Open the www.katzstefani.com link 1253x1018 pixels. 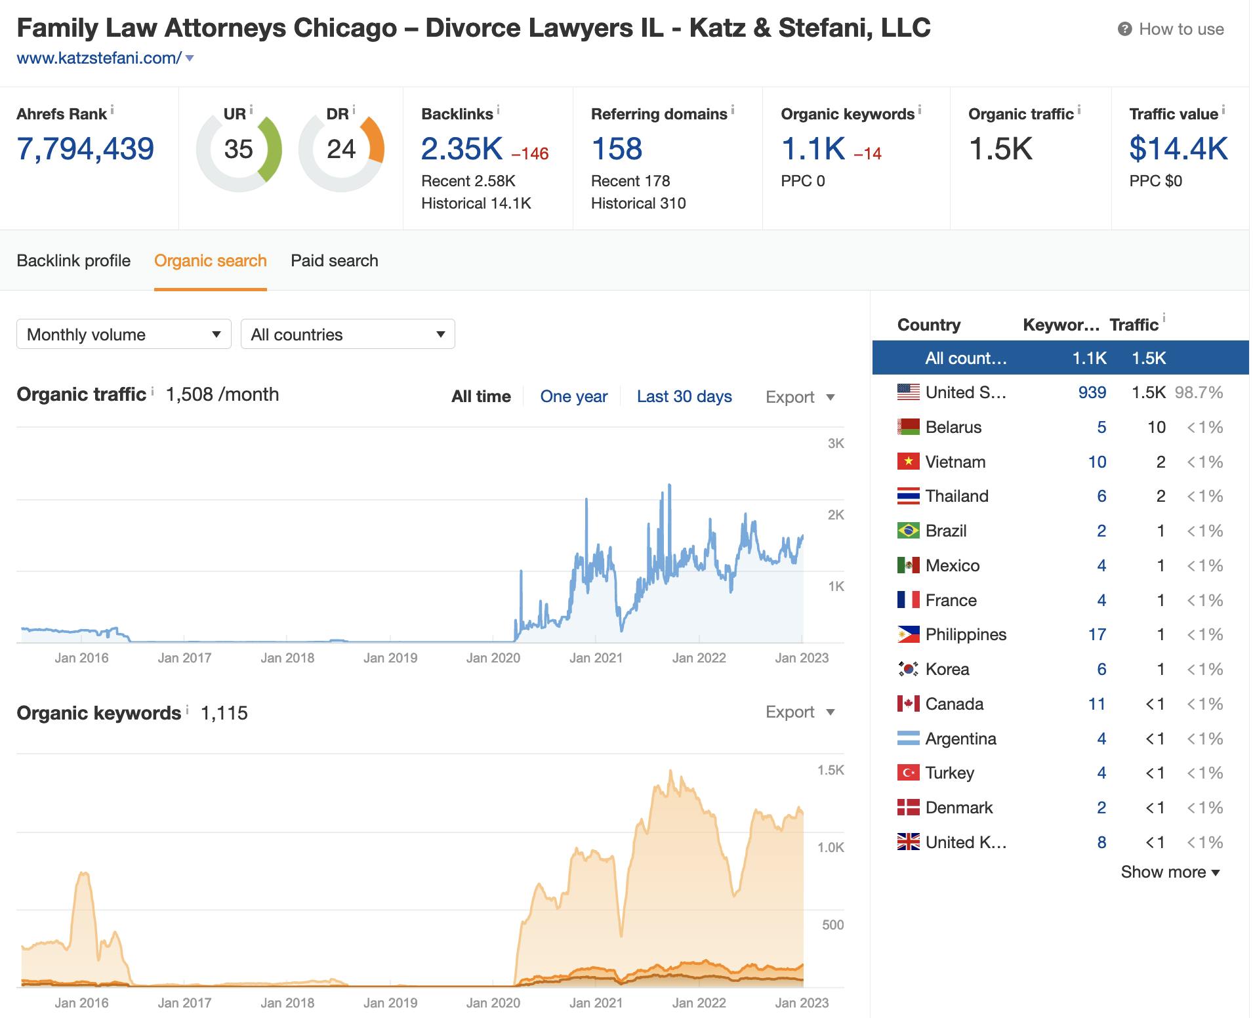click(98, 58)
